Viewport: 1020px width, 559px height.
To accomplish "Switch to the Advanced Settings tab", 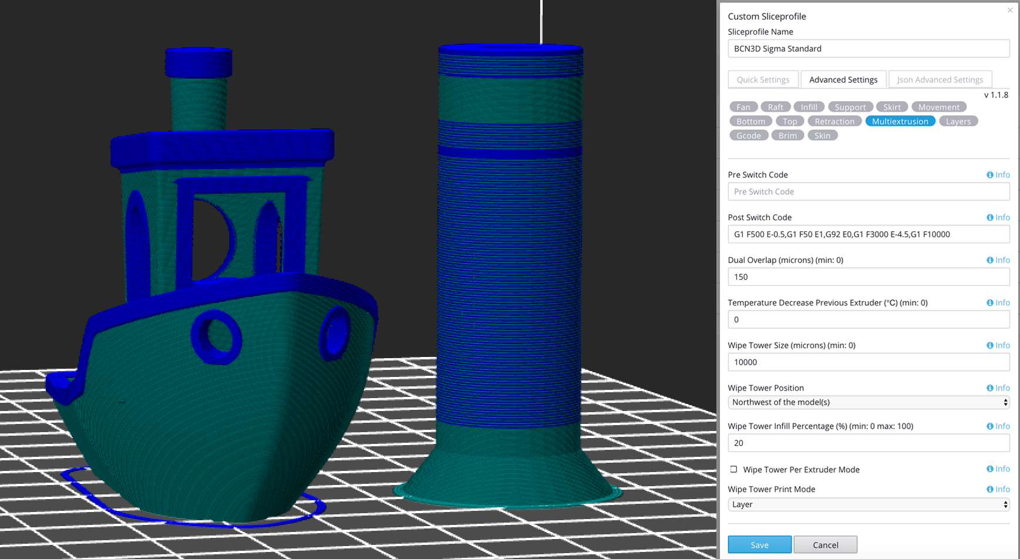I will pos(843,79).
